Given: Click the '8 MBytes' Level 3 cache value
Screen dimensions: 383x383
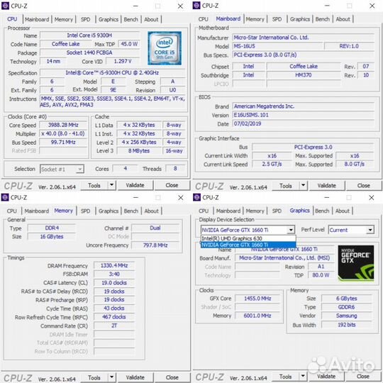Looking at the screenshot, I should [139, 151].
